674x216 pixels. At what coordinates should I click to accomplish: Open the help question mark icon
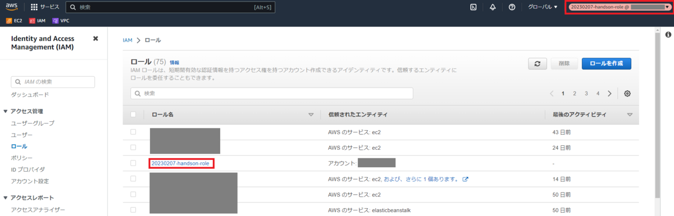coord(512,7)
